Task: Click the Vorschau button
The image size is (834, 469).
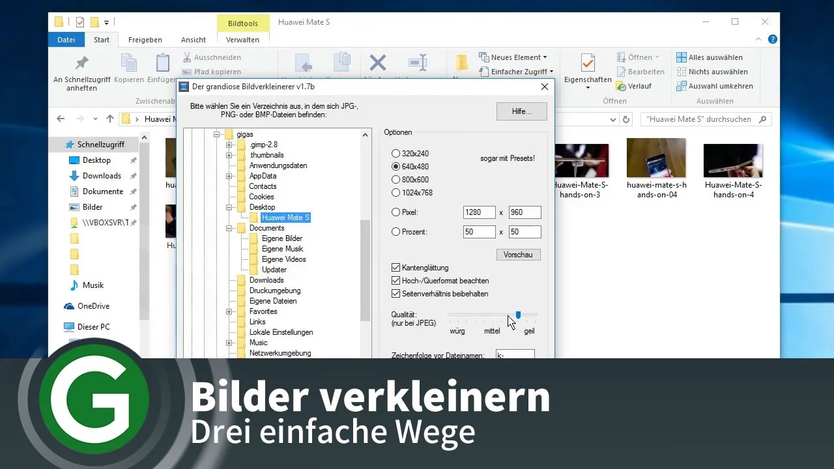Action: tap(518, 255)
